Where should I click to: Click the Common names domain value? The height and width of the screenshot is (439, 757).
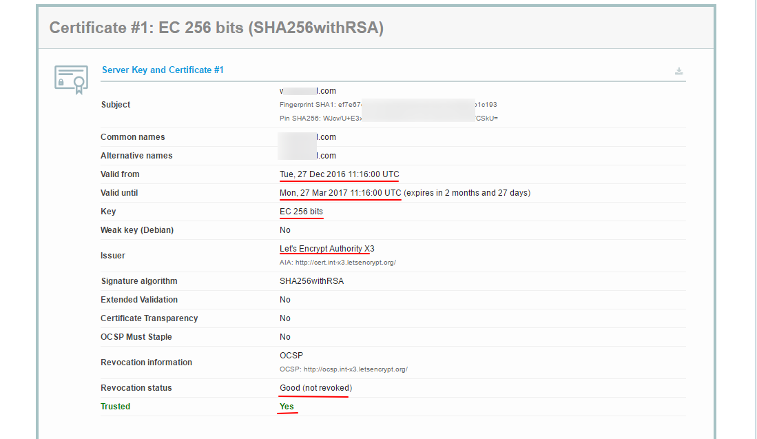pos(307,137)
